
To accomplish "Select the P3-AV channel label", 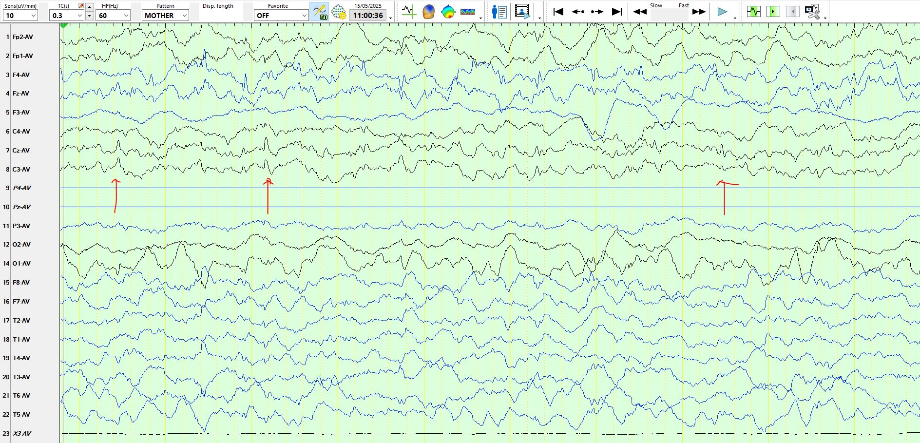I will tap(21, 226).
